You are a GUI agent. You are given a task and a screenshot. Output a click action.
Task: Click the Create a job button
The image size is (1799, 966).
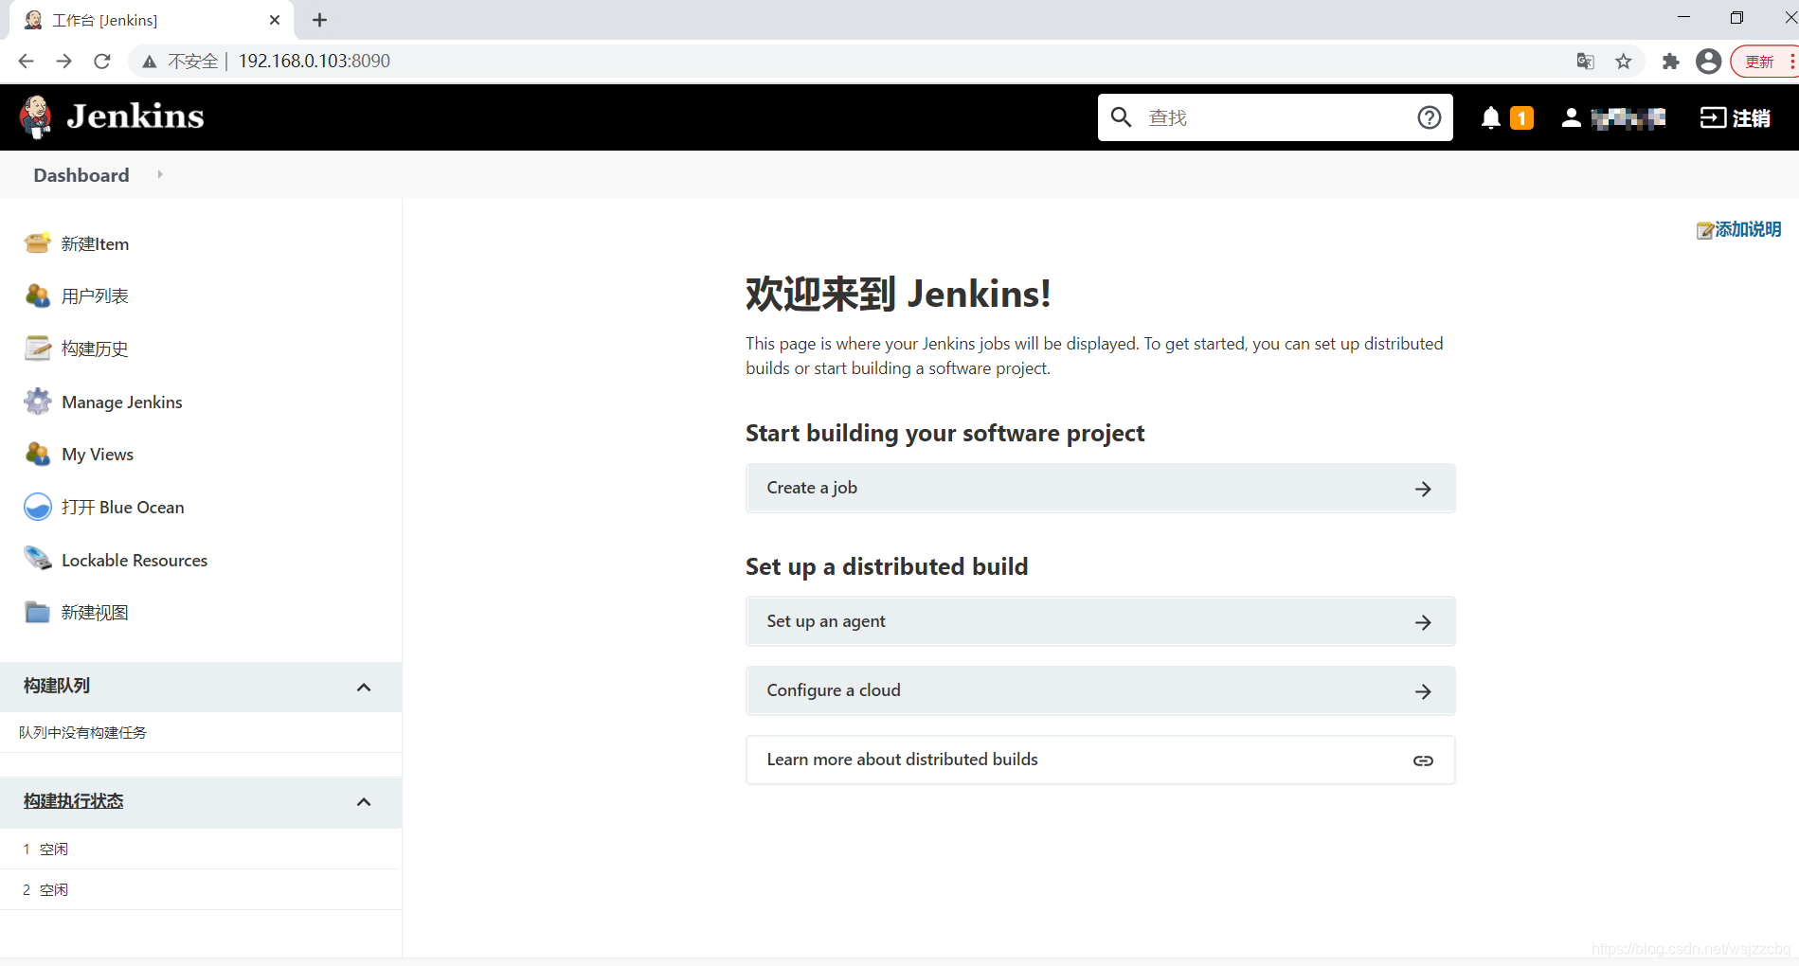tap(1100, 488)
